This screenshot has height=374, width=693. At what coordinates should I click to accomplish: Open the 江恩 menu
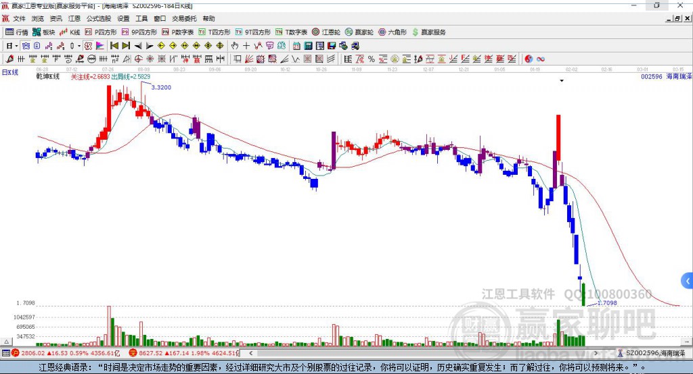pos(74,18)
